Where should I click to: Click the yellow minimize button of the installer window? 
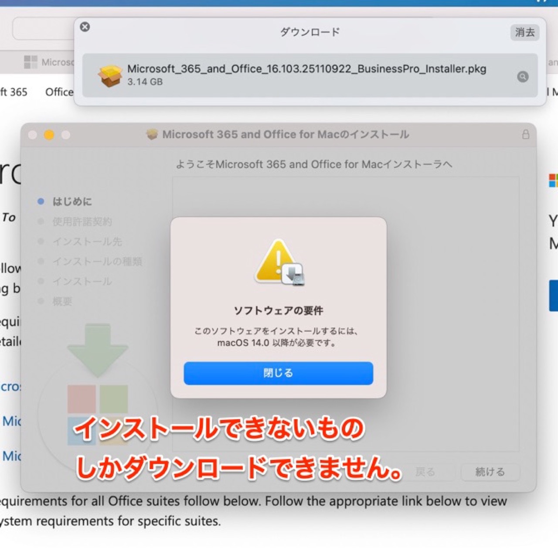(49, 135)
